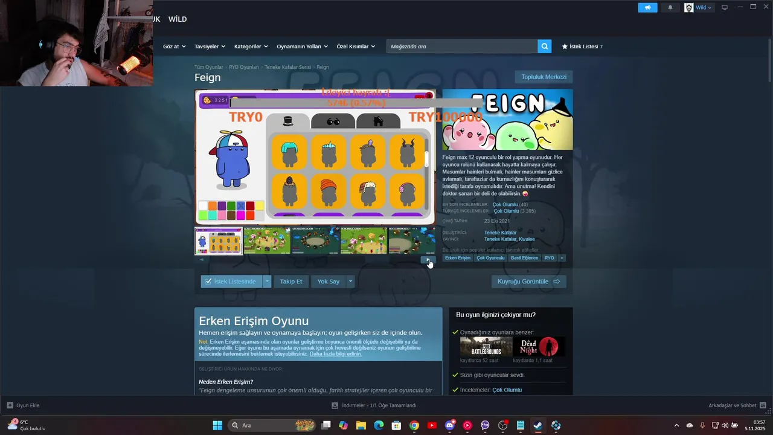The width and height of the screenshot is (773, 435).
Task: Click the Basit Eğlence tag
Action: (x=524, y=258)
